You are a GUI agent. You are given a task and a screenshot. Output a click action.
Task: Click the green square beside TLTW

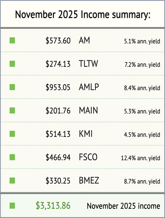12,64
